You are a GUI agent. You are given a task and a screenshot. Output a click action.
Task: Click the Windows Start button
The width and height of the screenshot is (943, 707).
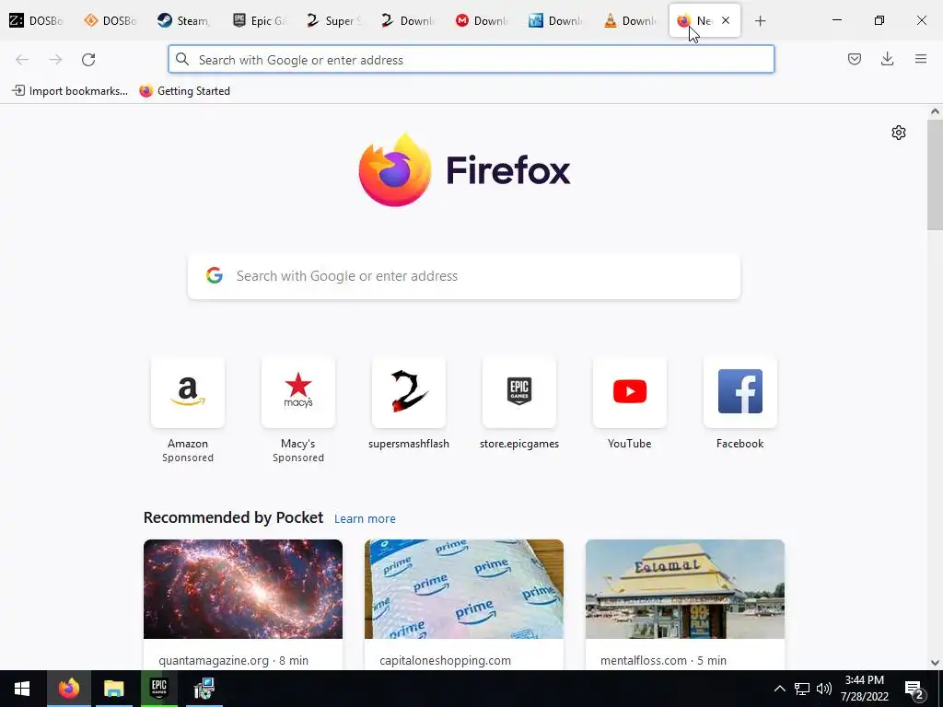tap(22, 689)
